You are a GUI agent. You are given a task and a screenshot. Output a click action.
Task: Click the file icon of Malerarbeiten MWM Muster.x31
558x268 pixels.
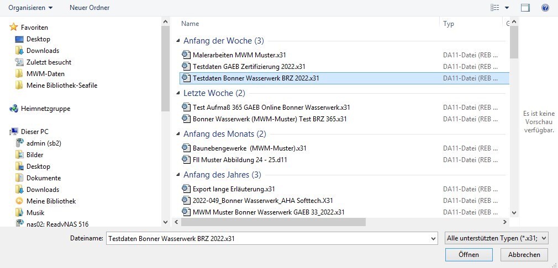[186, 55]
